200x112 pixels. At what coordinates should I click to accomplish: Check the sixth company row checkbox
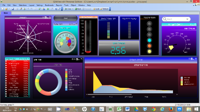[x=6, y=72]
